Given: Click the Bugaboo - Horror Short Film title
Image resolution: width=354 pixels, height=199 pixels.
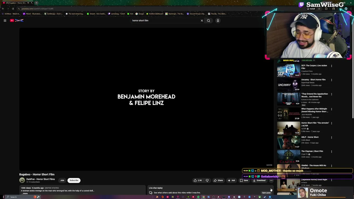Looking at the screenshot, I should click(37, 174).
